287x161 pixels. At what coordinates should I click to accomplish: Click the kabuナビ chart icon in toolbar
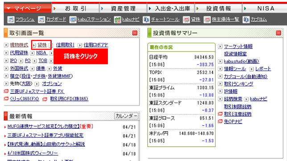118,20
